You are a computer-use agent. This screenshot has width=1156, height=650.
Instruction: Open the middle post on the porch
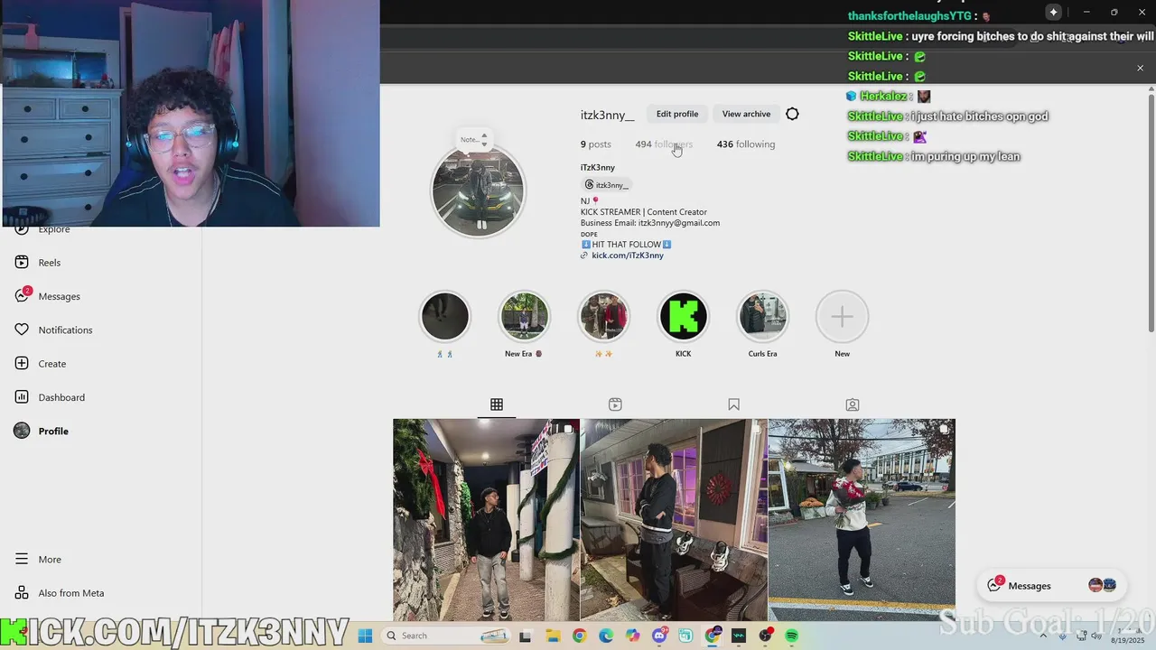tap(674, 520)
